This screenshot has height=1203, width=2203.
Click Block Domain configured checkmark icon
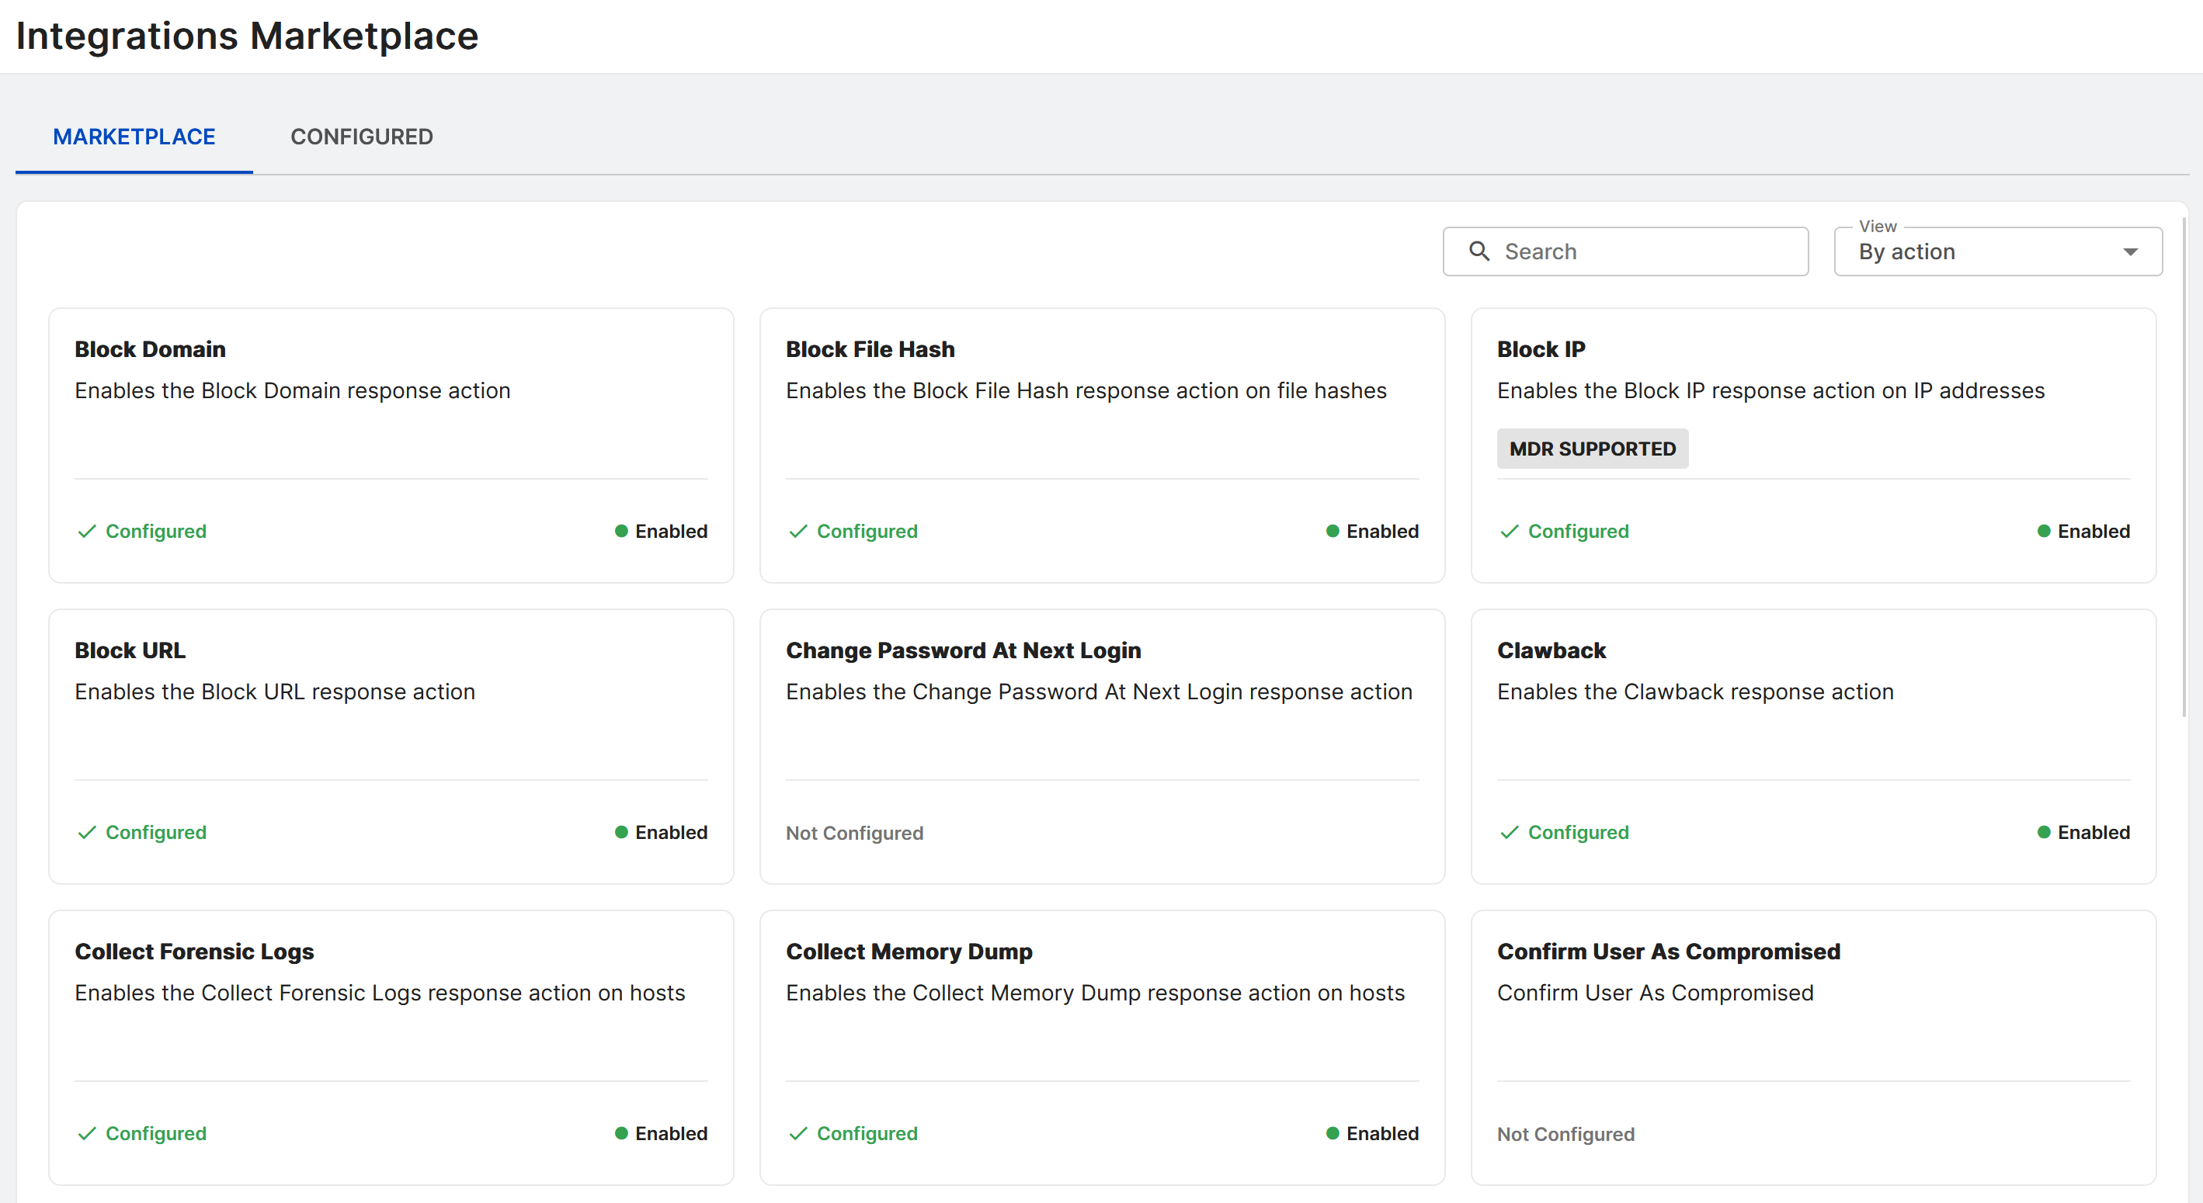click(x=86, y=531)
